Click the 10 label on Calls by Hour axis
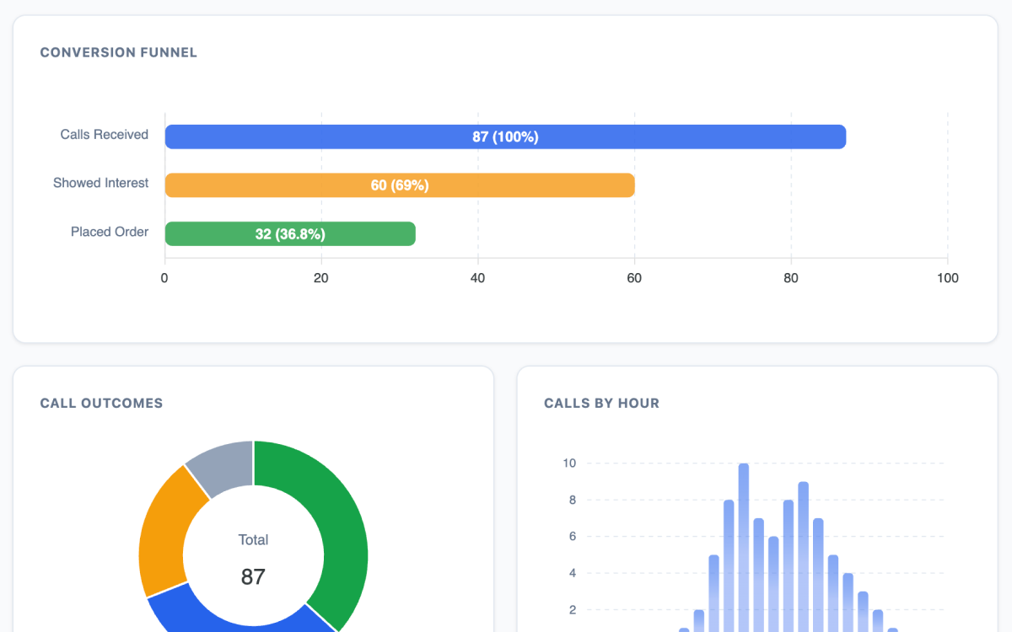Screen dimensions: 1012x632 569,463
